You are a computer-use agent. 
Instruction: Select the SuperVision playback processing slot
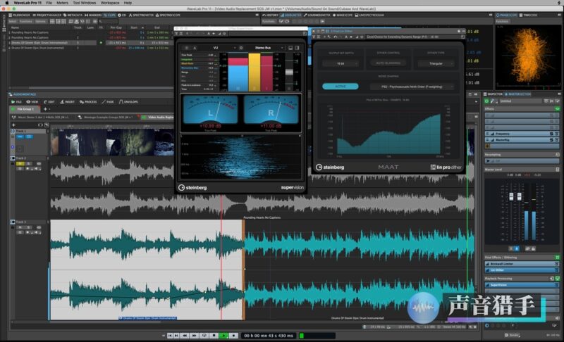[x=521, y=284]
